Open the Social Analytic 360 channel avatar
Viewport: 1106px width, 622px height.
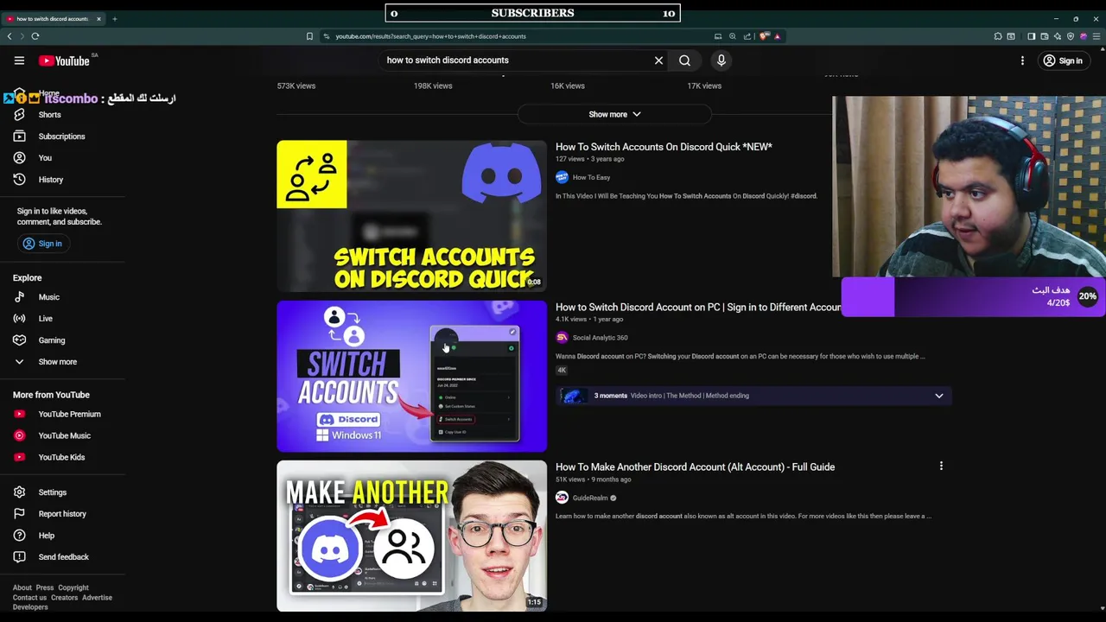click(562, 338)
